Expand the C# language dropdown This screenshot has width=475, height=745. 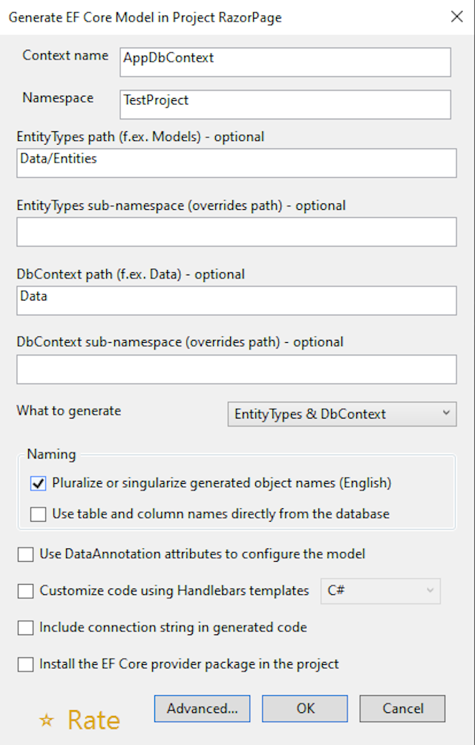(380, 591)
